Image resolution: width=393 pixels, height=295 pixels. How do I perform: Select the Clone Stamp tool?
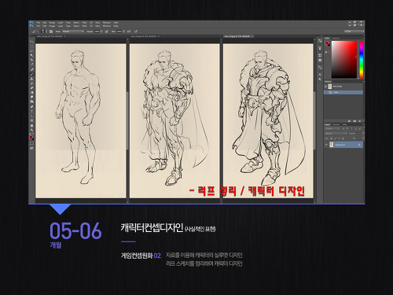point(32,79)
